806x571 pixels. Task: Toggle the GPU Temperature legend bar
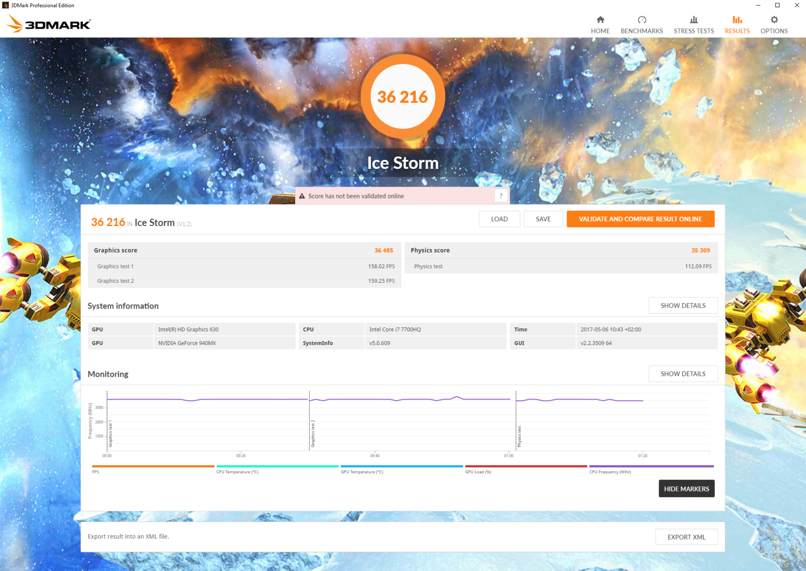tap(402, 466)
